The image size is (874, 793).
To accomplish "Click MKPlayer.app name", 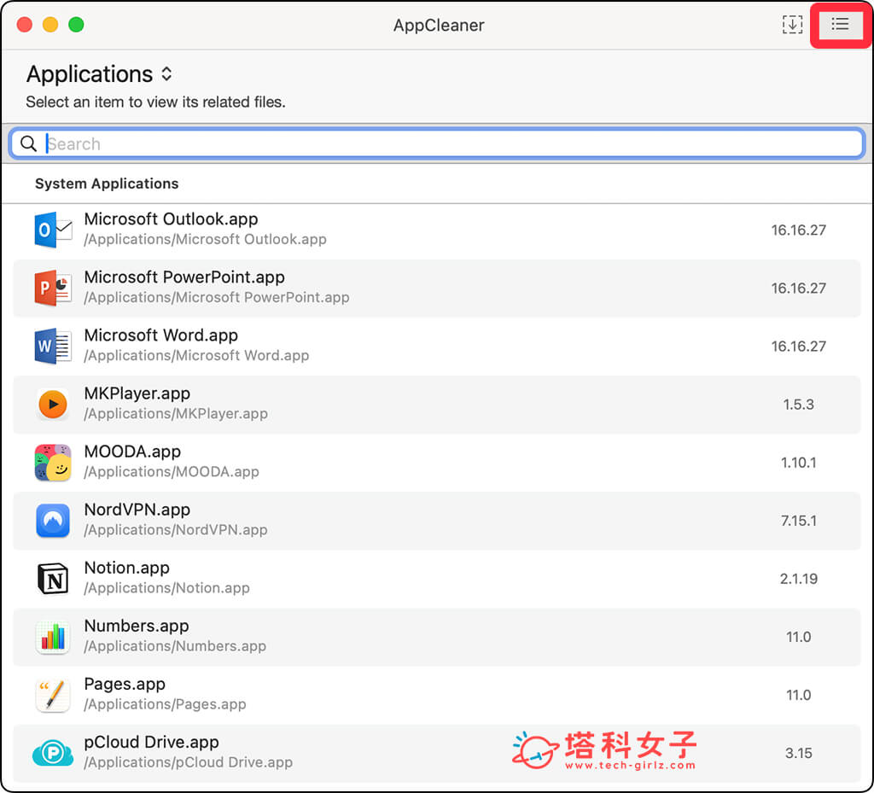I will point(137,394).
